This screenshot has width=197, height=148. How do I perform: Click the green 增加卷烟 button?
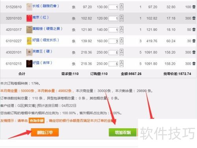[x=123, y=132]
